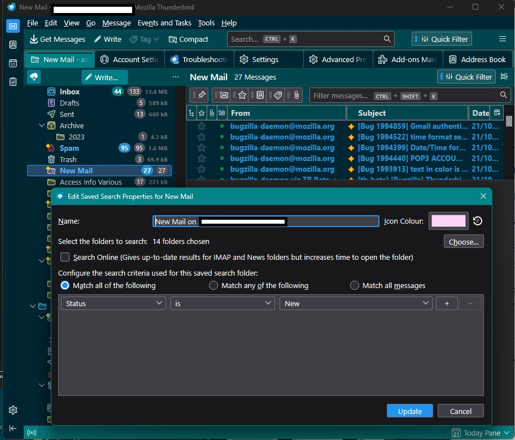Open the Address Book from the spaces sidebar
The image size is (515, 440).
(13, 45)
